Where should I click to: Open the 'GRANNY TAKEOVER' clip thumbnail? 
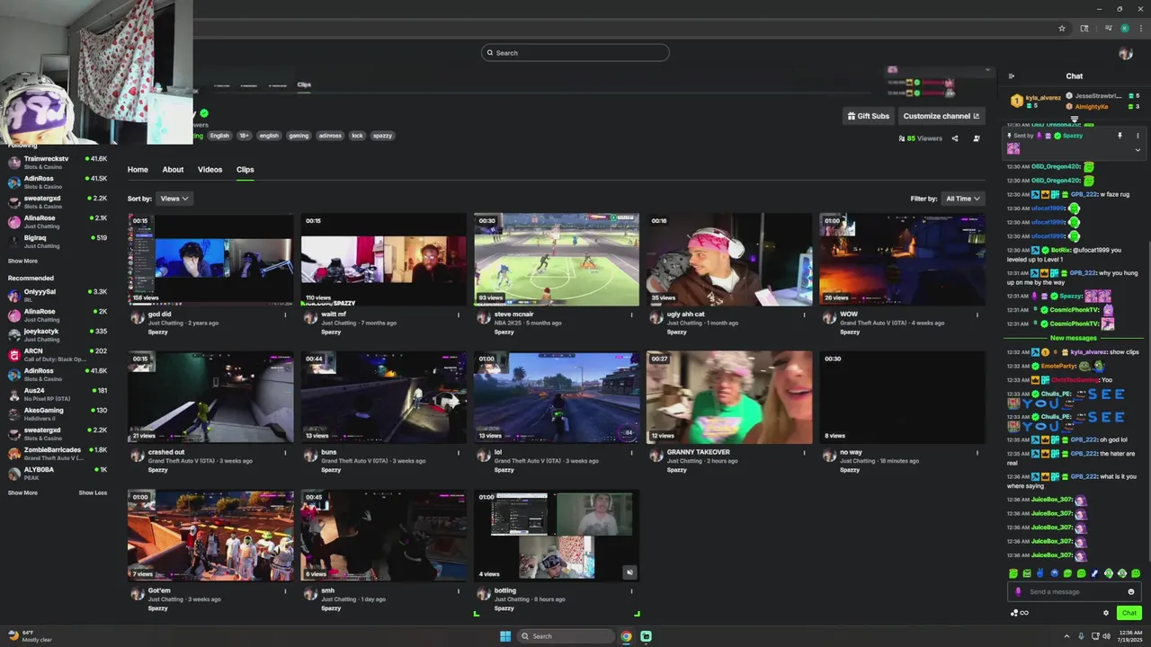pos(729,398)
